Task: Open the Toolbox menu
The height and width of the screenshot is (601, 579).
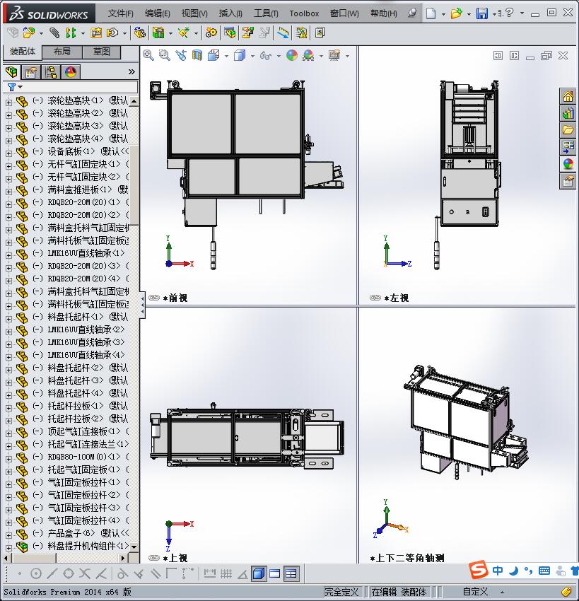Action: coord(304,13)
